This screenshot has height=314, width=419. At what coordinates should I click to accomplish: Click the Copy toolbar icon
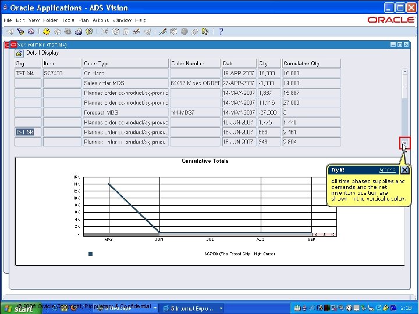[115, 32]
